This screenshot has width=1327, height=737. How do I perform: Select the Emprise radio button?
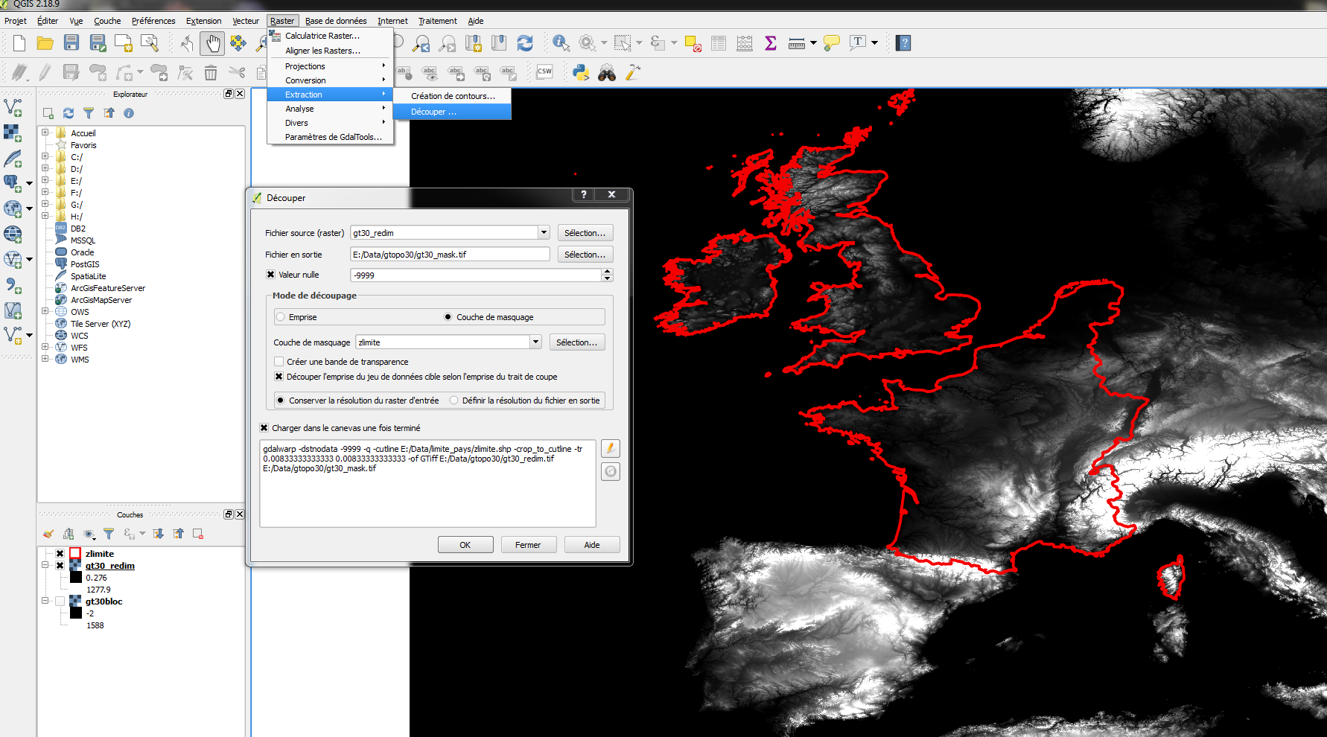tap(281, 317)
